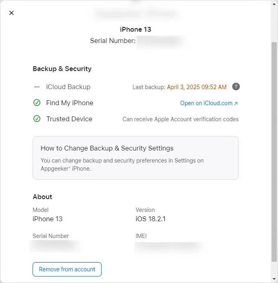The height and width of the screenshot is (283, 278).
Task: Click the Trusted Device label
Action: [69, 119]
